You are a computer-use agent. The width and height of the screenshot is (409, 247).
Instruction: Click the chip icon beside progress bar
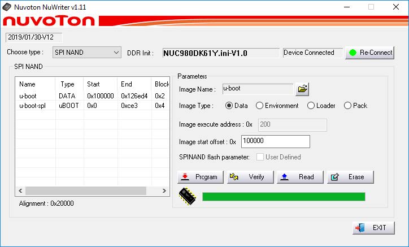188,196
